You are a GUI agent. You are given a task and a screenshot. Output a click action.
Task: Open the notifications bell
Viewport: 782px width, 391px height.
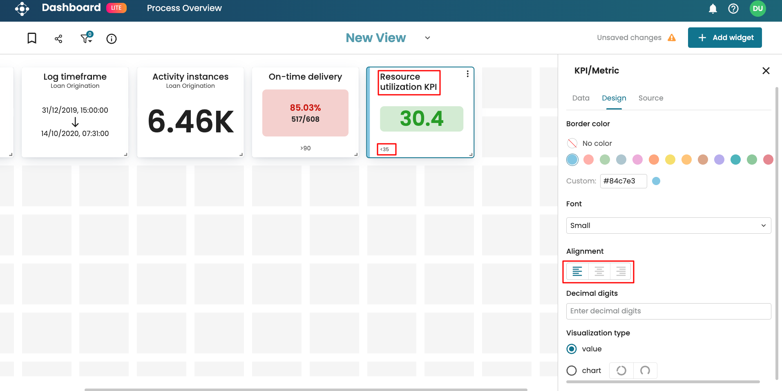[x=713, y=9]
